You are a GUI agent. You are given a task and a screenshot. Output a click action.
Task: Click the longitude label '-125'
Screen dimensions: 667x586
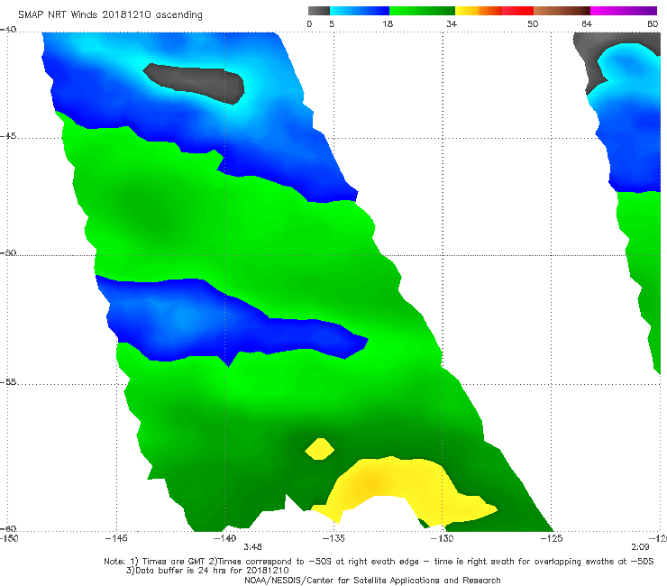click(552, 538)
